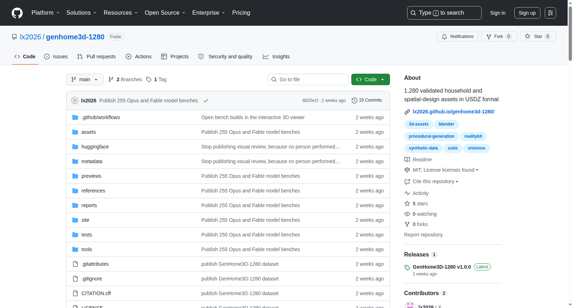Image resolution: width=573 pixels, height=308 pixels.
Task: Select the procedural-generation topic tag
Action: pos(432,136)
